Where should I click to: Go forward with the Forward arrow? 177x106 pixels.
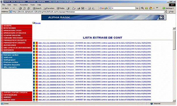(14, 8)
